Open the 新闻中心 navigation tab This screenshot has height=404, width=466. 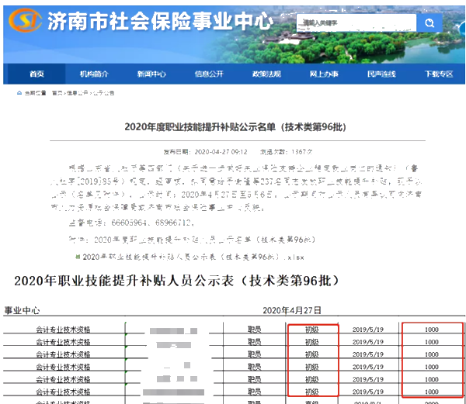(151, 74)
